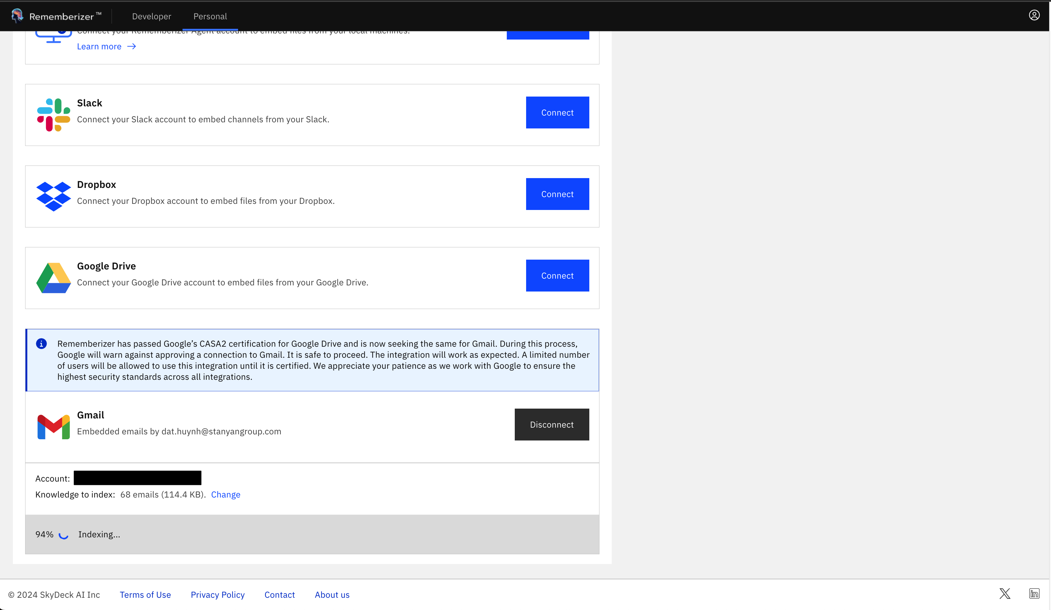Open the X social media icon in footer
The width and height of the screenshot is (1051, 610).
point(1005,593)
